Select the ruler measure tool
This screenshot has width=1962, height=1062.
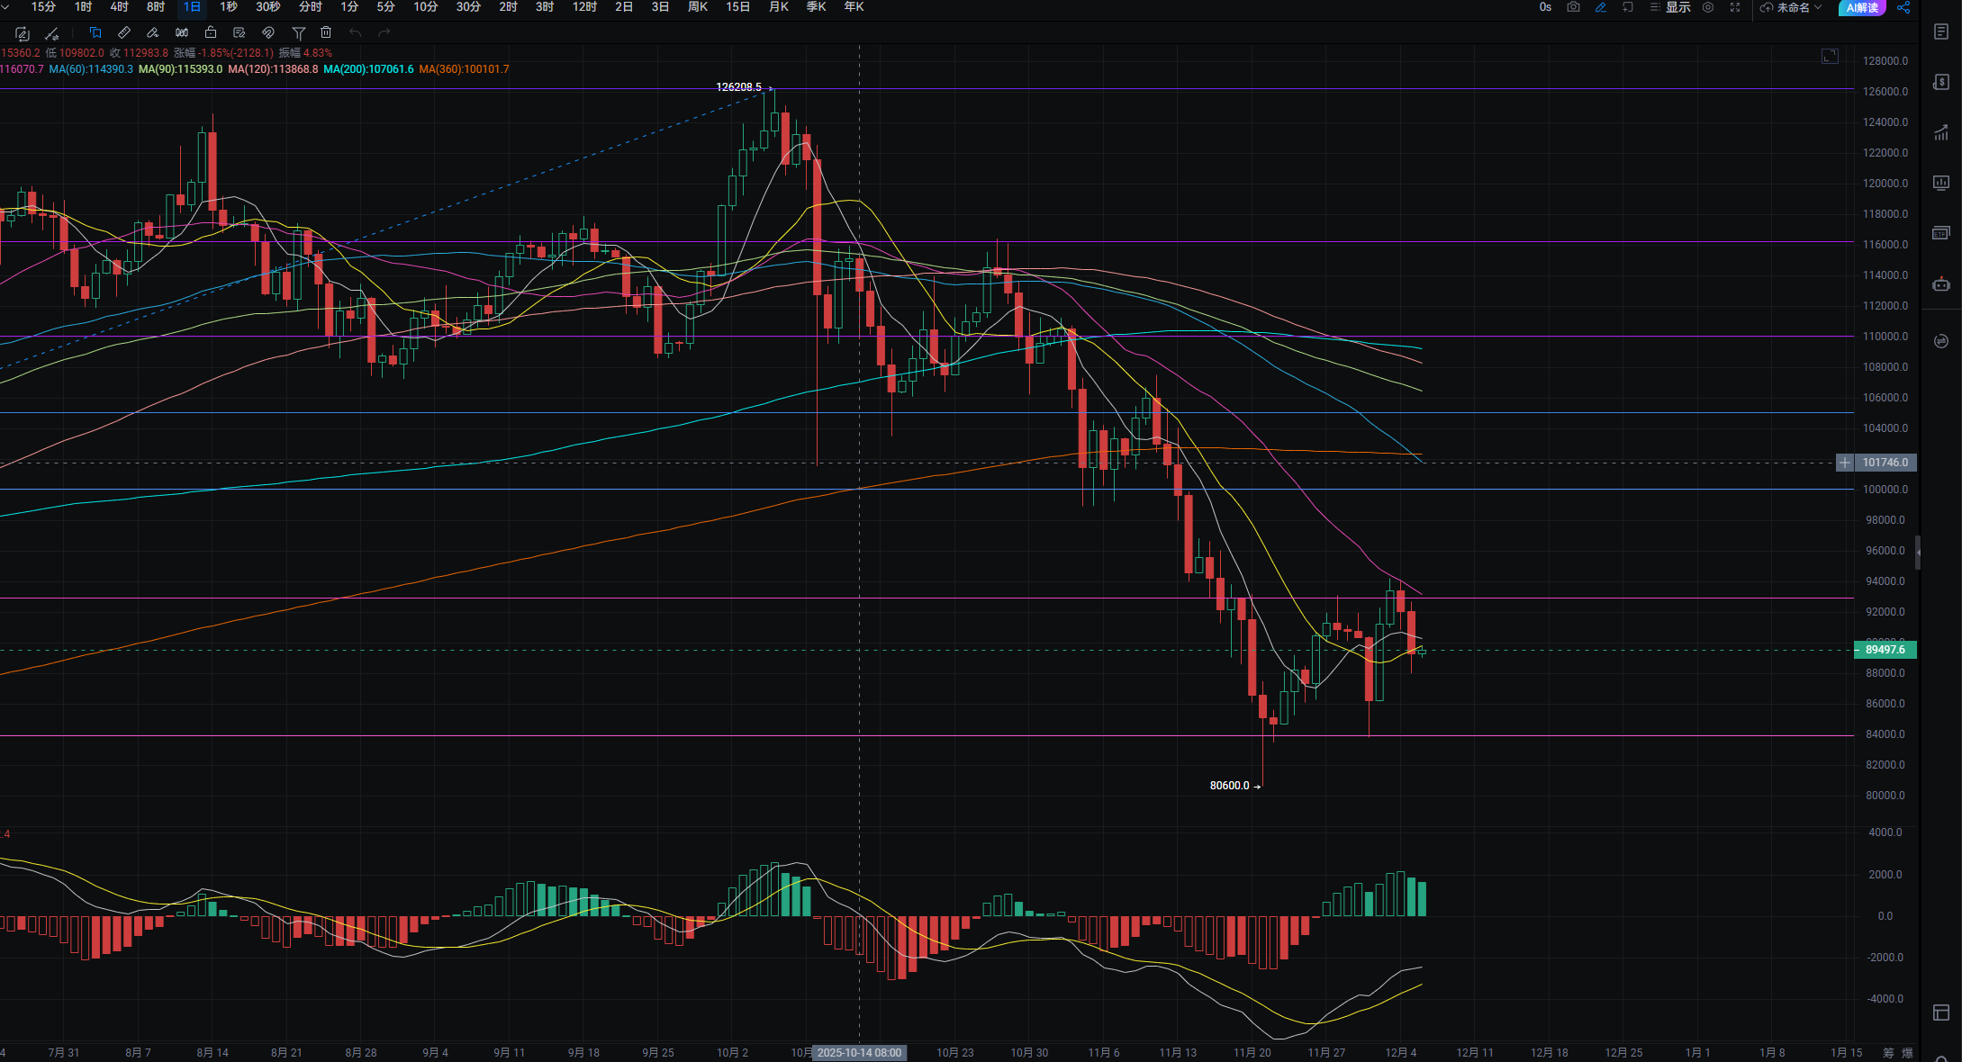pyautogui.click(x=124, y=32)
